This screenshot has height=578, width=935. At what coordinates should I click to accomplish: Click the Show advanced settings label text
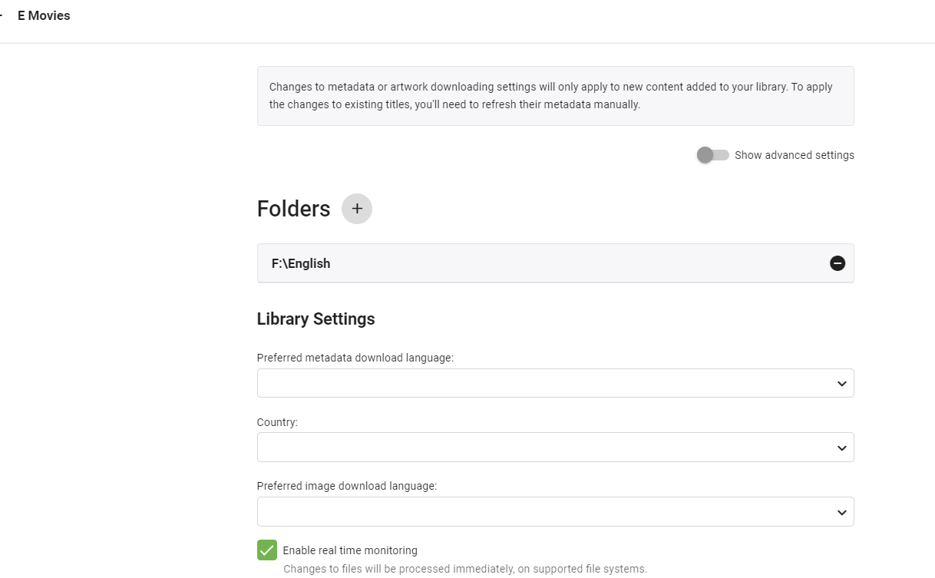(x=794, y=155)
